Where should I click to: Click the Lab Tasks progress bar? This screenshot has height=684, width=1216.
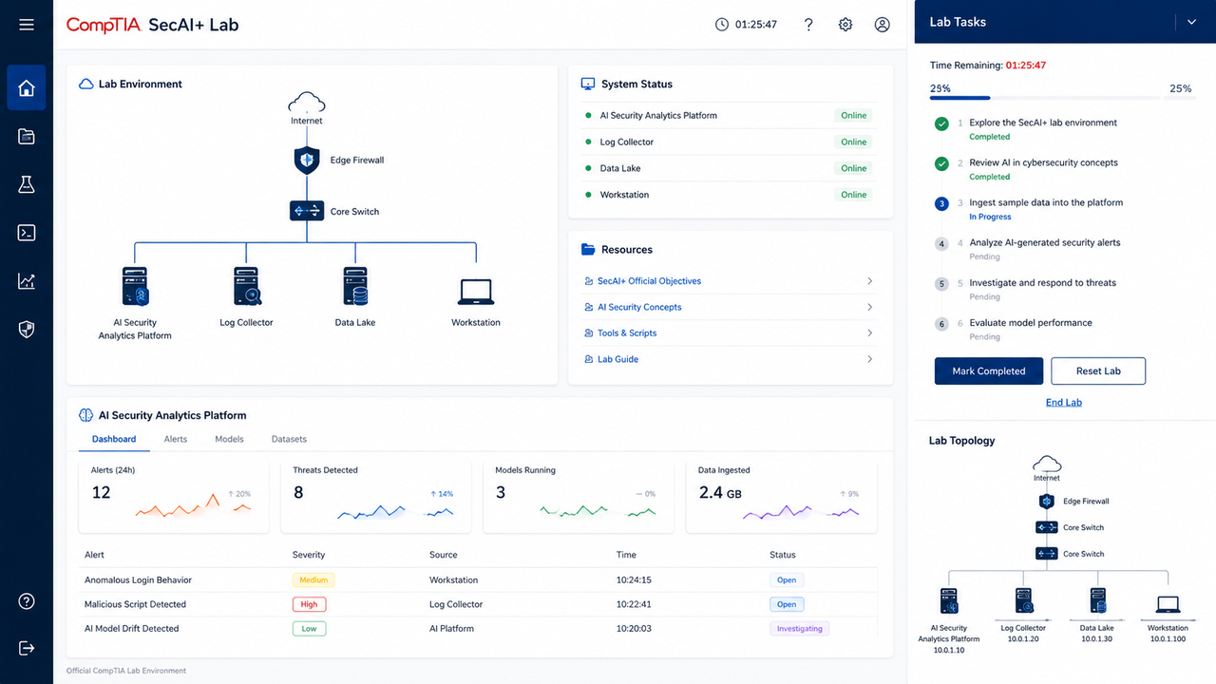tap(1047, 98)
